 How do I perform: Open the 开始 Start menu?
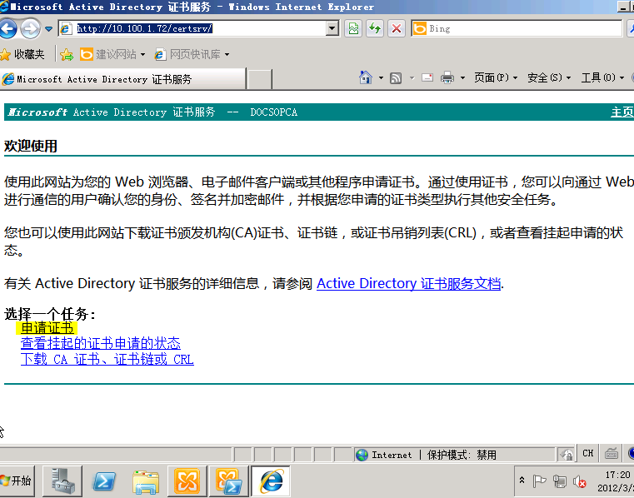[x=17, y=481]
